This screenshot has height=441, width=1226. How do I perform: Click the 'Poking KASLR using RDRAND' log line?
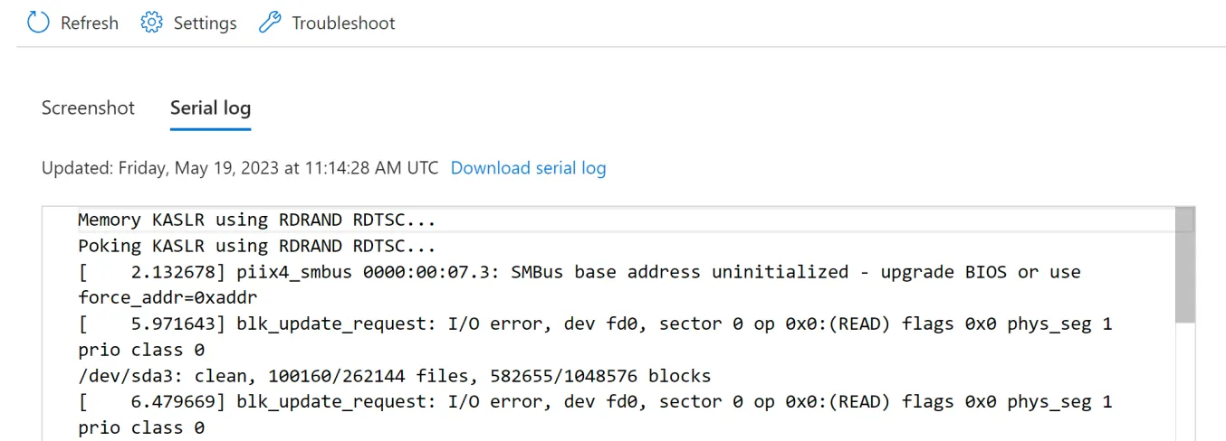[257, 246]
